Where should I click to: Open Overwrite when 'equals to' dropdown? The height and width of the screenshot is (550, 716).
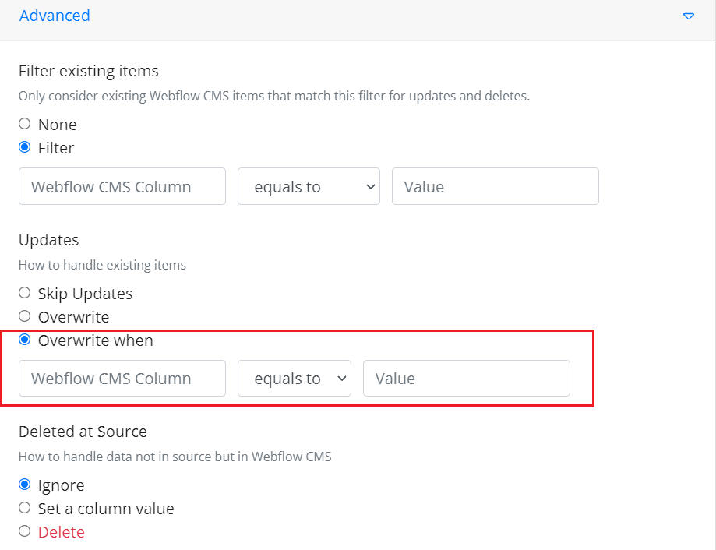(294, 378)
